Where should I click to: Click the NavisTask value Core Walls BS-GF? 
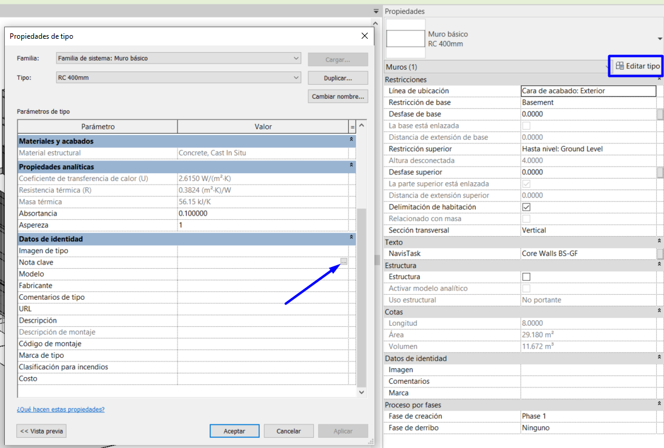tap(588, 254)
